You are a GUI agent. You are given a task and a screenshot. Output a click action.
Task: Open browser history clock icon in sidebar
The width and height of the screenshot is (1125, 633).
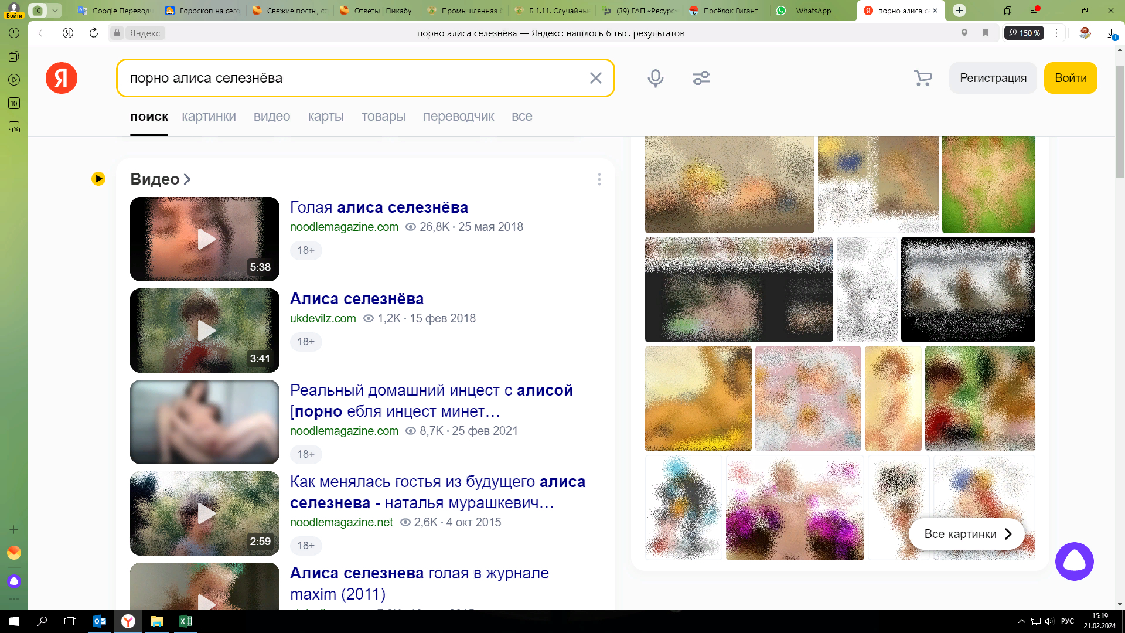coord(14,33)
